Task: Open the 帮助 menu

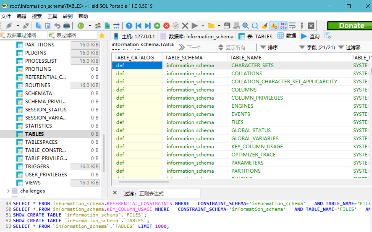Action: tap(83, 16)
